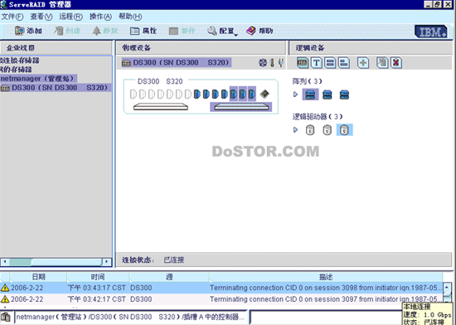This screenshot has width=456, height=325.
Task: Click the Help (帮助) book icon
Action: click(250, 31)
